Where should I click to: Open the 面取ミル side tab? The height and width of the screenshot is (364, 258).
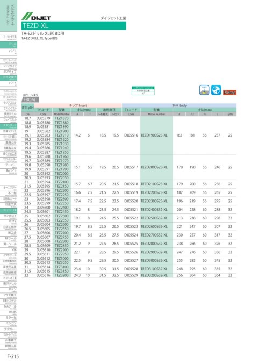pyautogui.click(x=9, y=143)
